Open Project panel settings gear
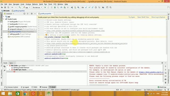This screenshot has width=170, height=96. point(32,14)
